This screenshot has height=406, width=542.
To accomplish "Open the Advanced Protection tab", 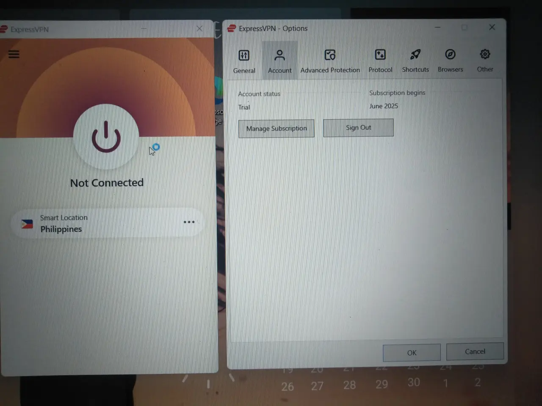I will point(330,61).
